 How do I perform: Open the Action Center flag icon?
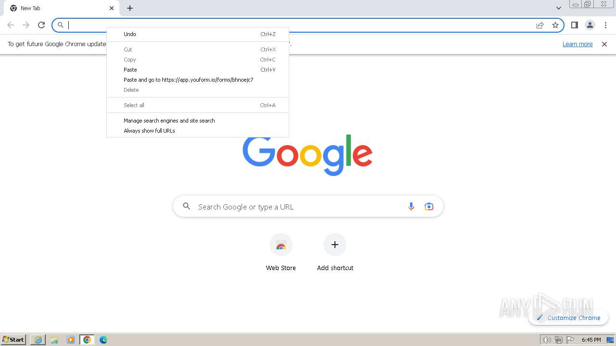click(x=570, y=340)
